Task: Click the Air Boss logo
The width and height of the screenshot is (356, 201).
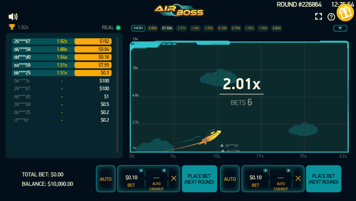Action: click(179, 11)
